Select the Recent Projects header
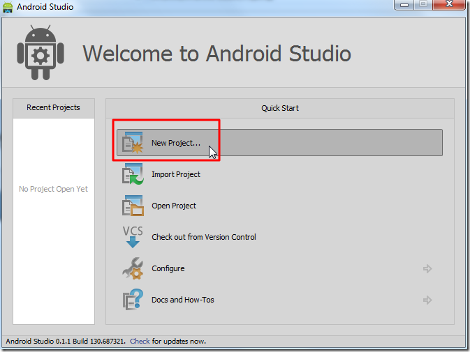The height and width of the screenshot is (352, 470). (54, 108)
